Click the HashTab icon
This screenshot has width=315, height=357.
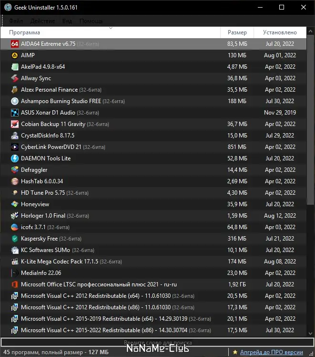click(x=15, y=181)
